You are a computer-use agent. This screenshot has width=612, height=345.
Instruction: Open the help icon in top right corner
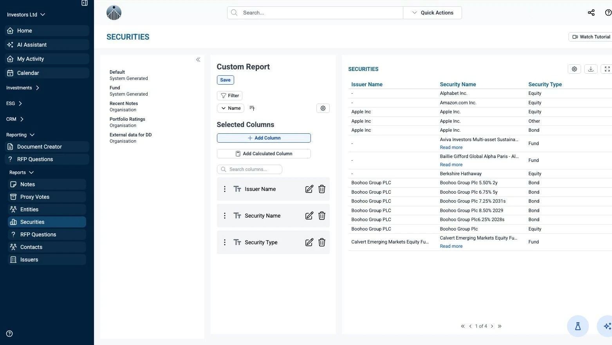(608, 13)
